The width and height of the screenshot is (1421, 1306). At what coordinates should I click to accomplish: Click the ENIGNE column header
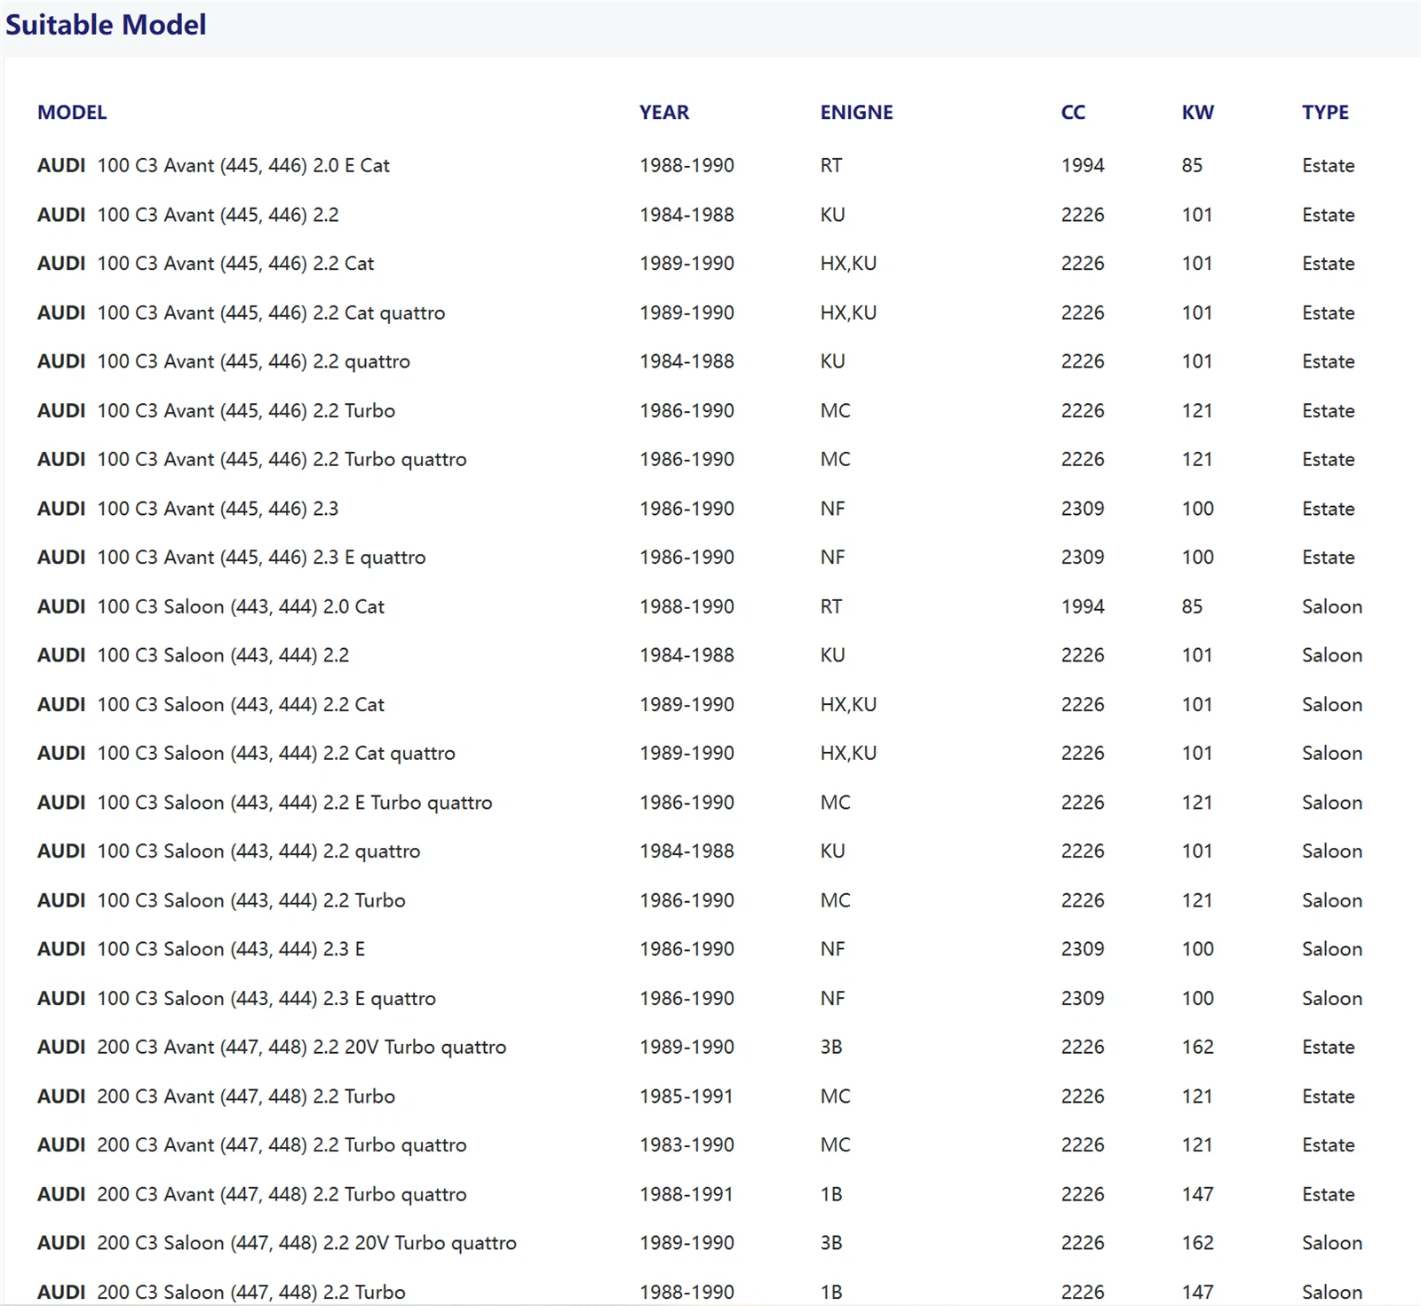coord(856,112)
